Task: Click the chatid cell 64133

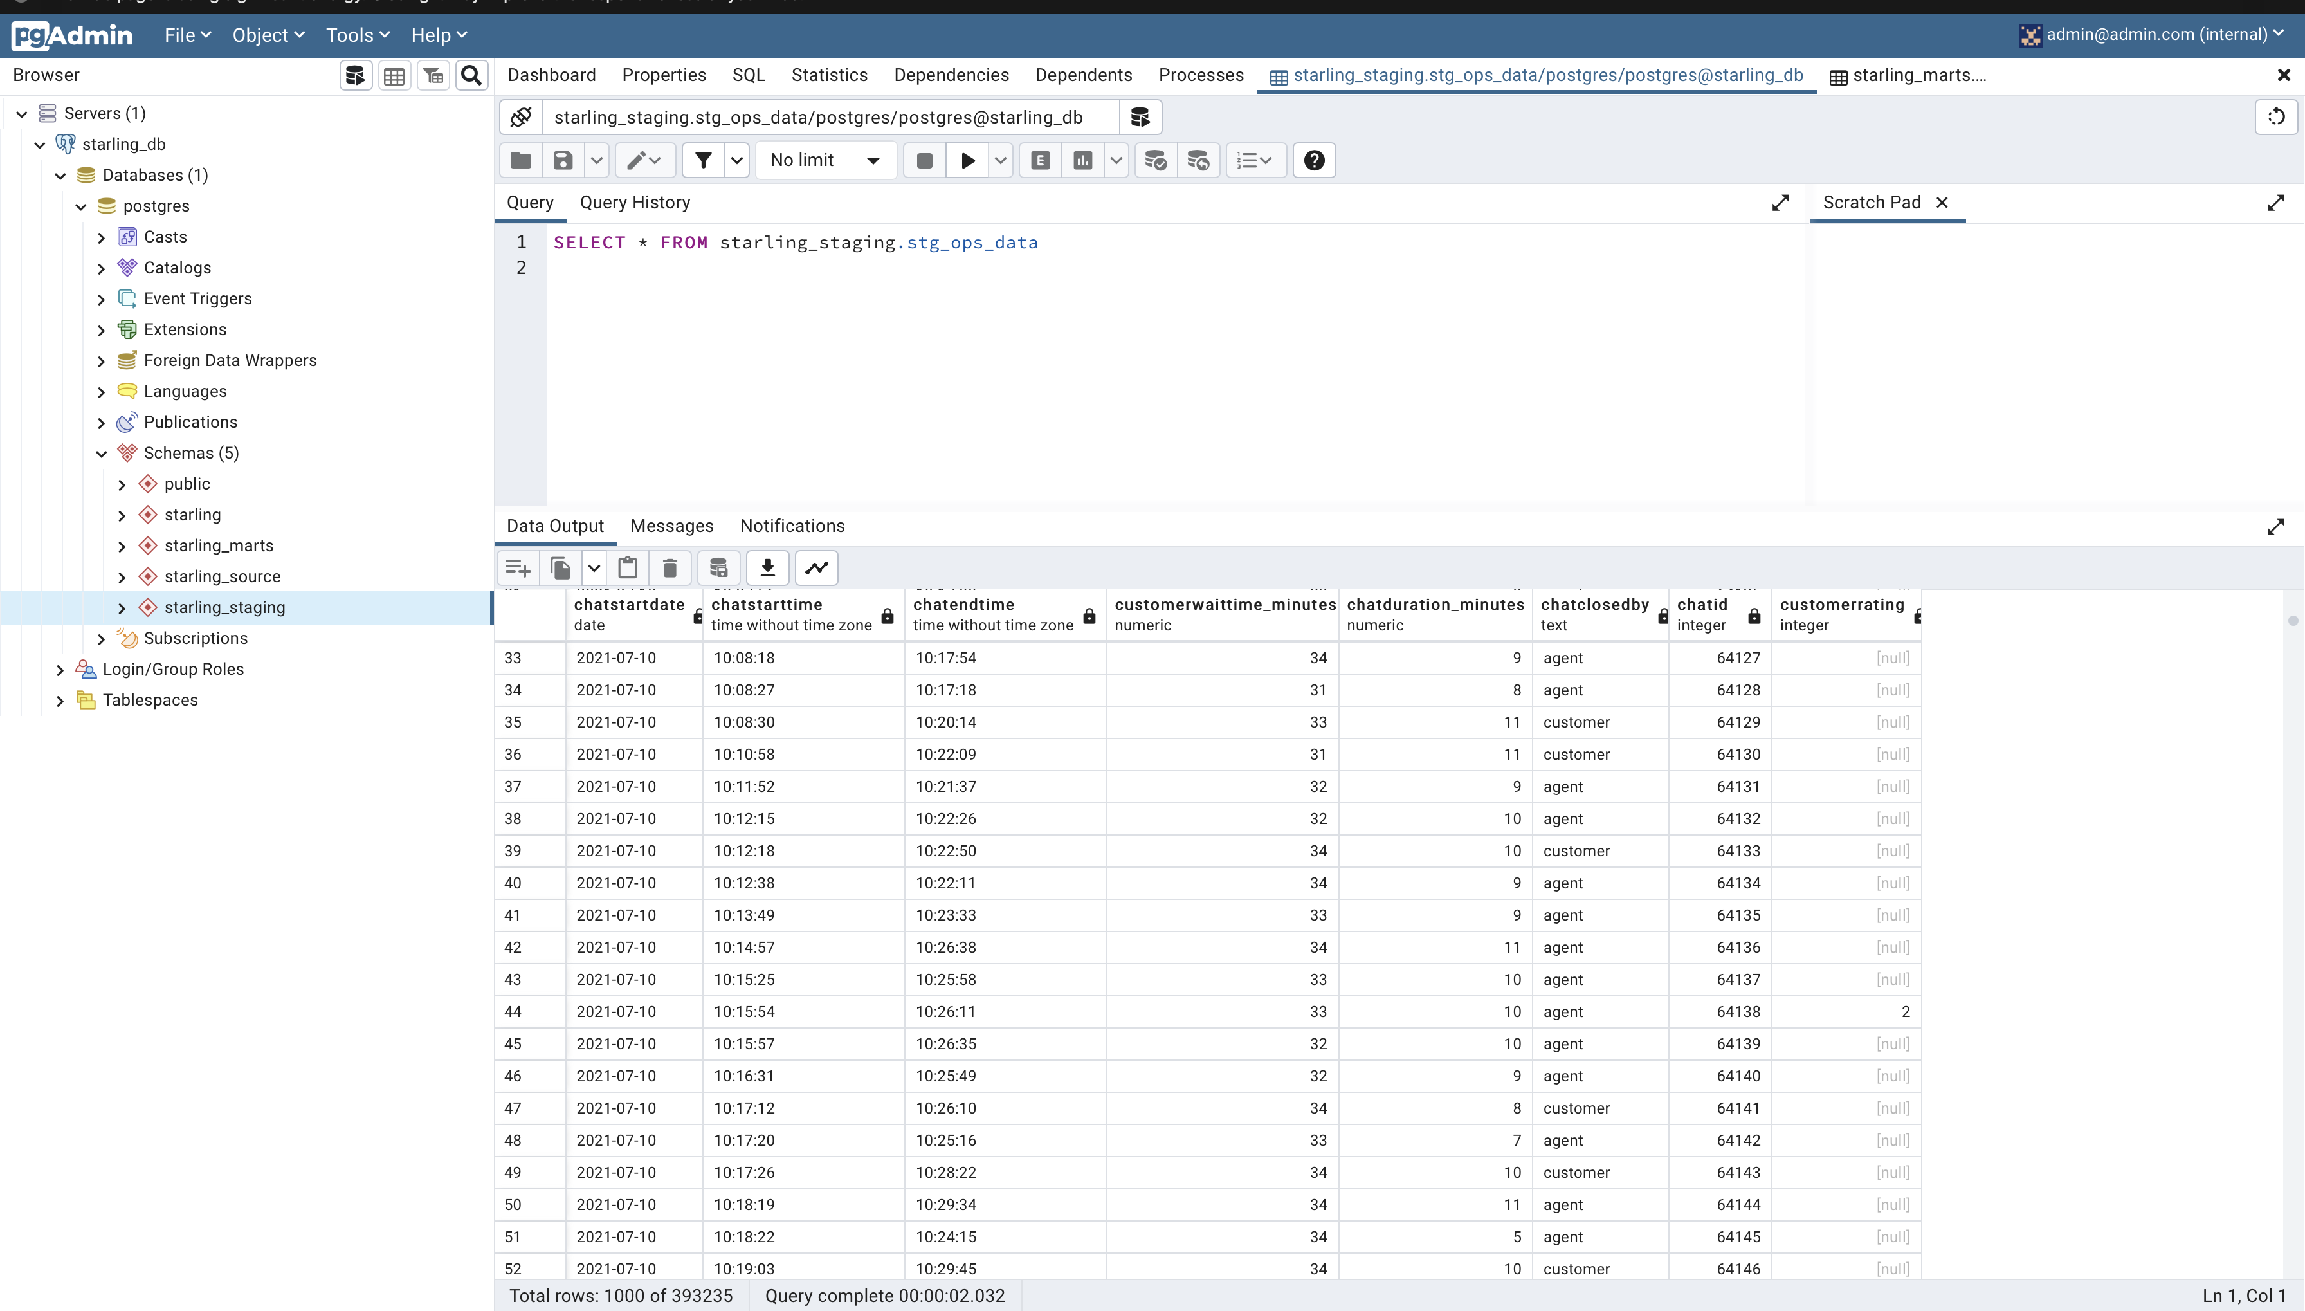Action: coord(1720,851)
